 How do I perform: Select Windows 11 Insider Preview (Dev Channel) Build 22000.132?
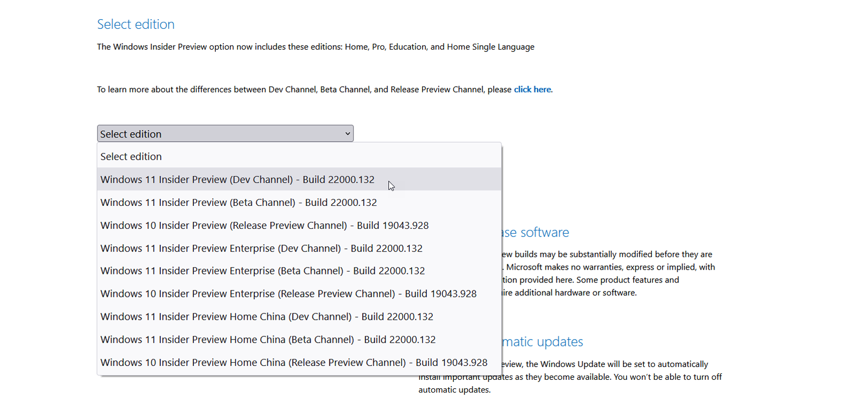299,179
